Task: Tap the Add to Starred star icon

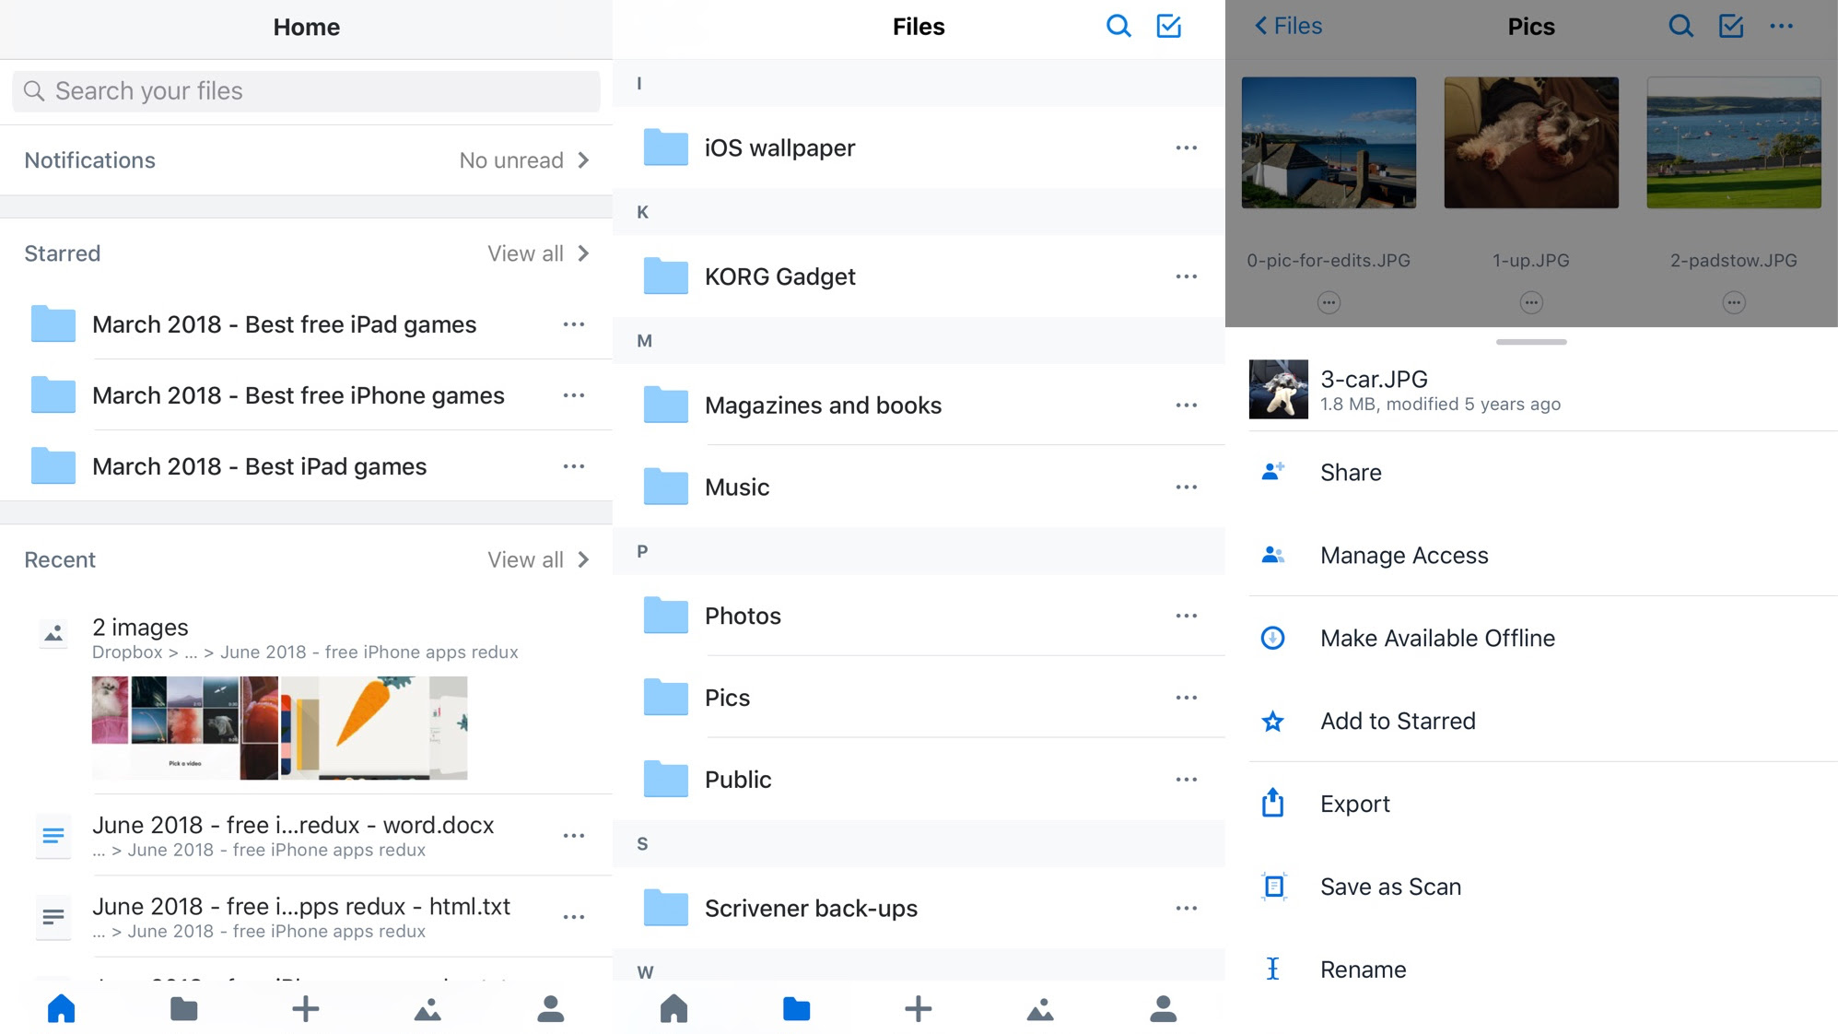Action: click(1272, 721)
